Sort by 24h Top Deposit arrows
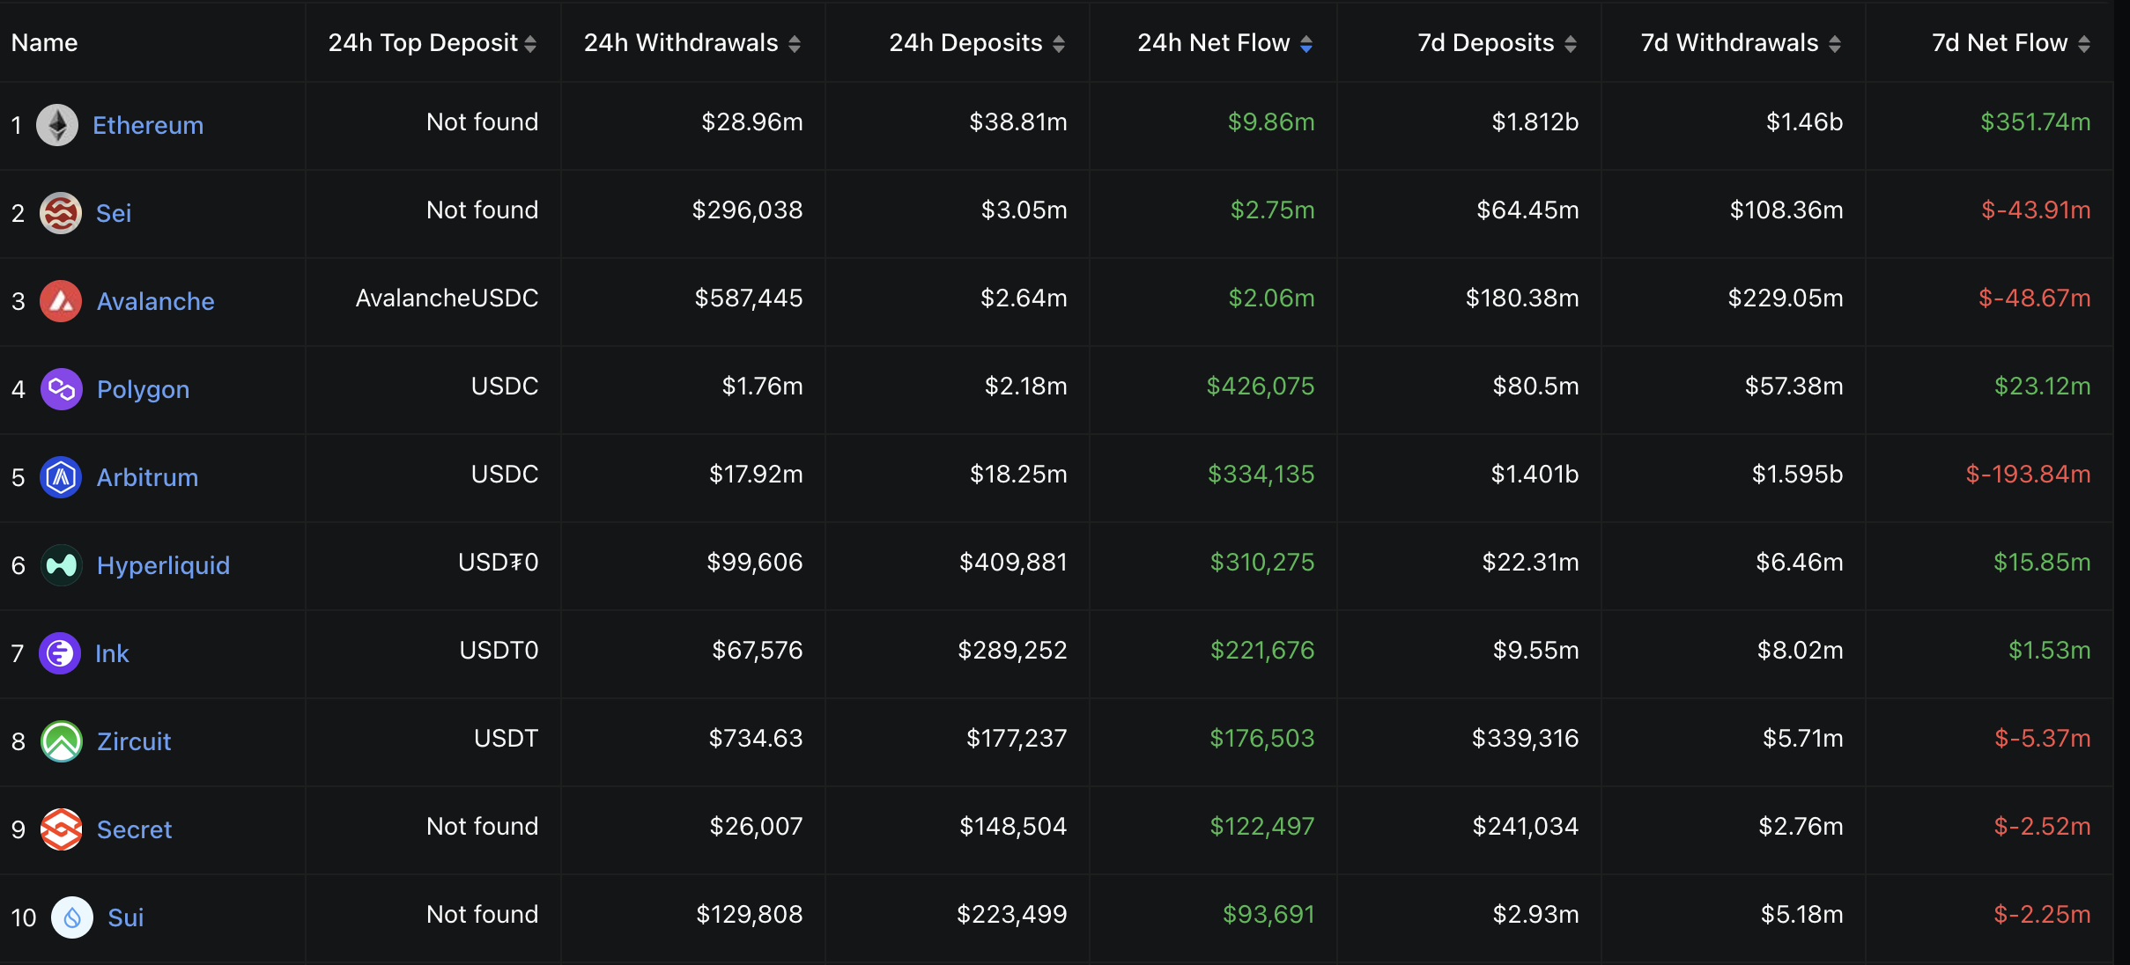 pos(530,44)
